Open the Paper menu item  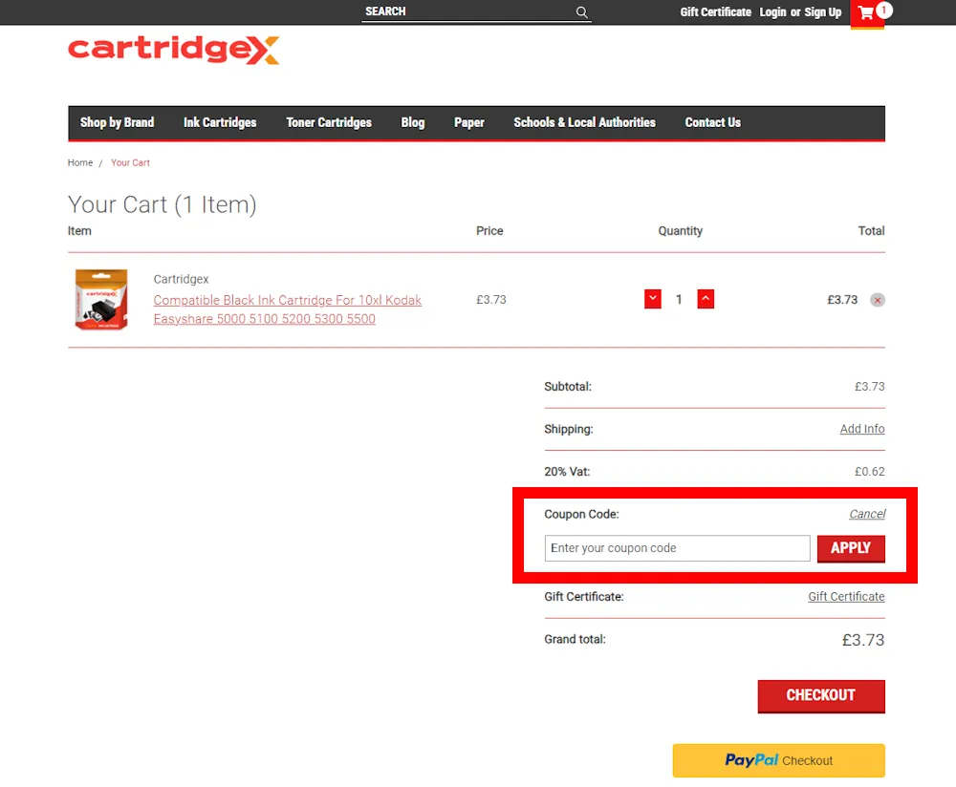click(x=468, y=122)
